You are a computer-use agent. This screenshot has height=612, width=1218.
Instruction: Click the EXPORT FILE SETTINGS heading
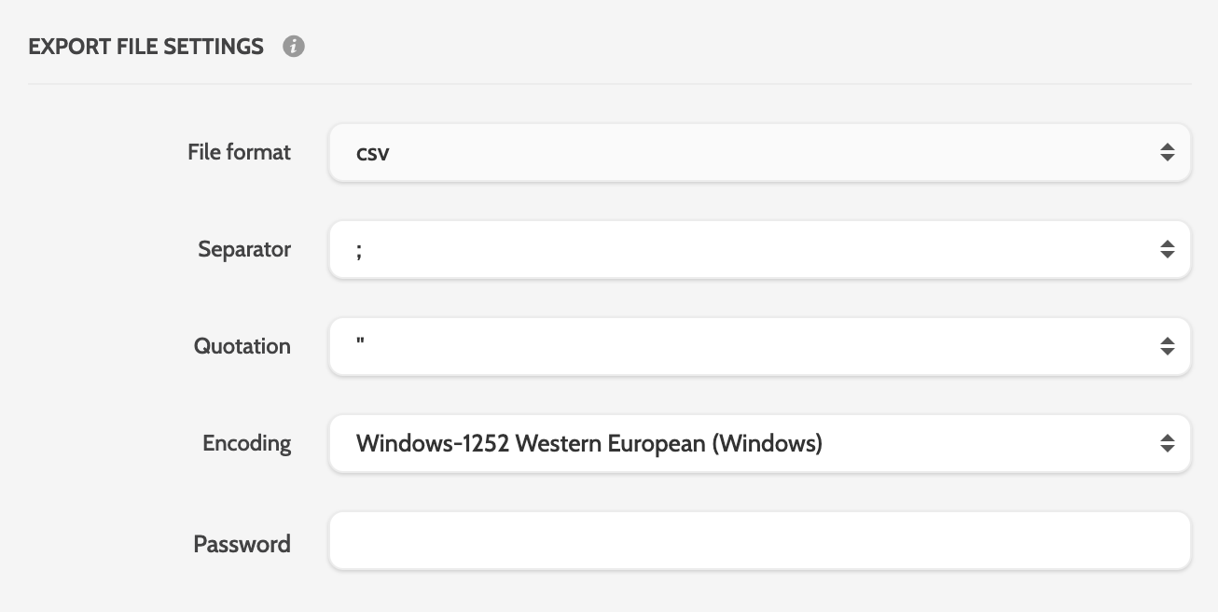coord(146,47)
